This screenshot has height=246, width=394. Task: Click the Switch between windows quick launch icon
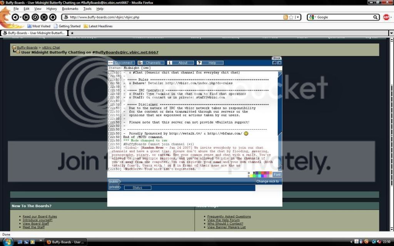[x=26, y=242]
